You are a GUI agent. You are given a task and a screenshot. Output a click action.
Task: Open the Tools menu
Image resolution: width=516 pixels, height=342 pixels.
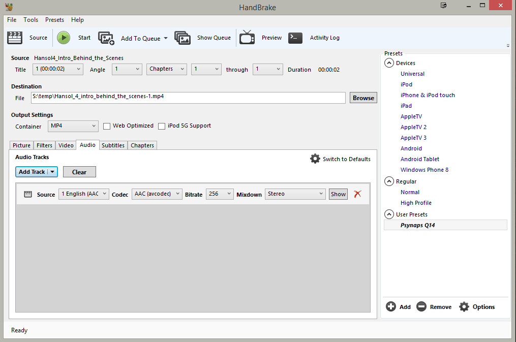tap(31, 20)
